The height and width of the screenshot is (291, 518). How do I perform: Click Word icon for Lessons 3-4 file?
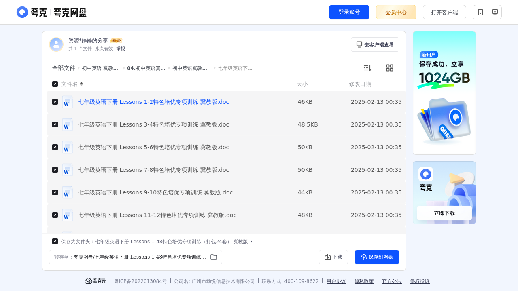tap(68, 124)
